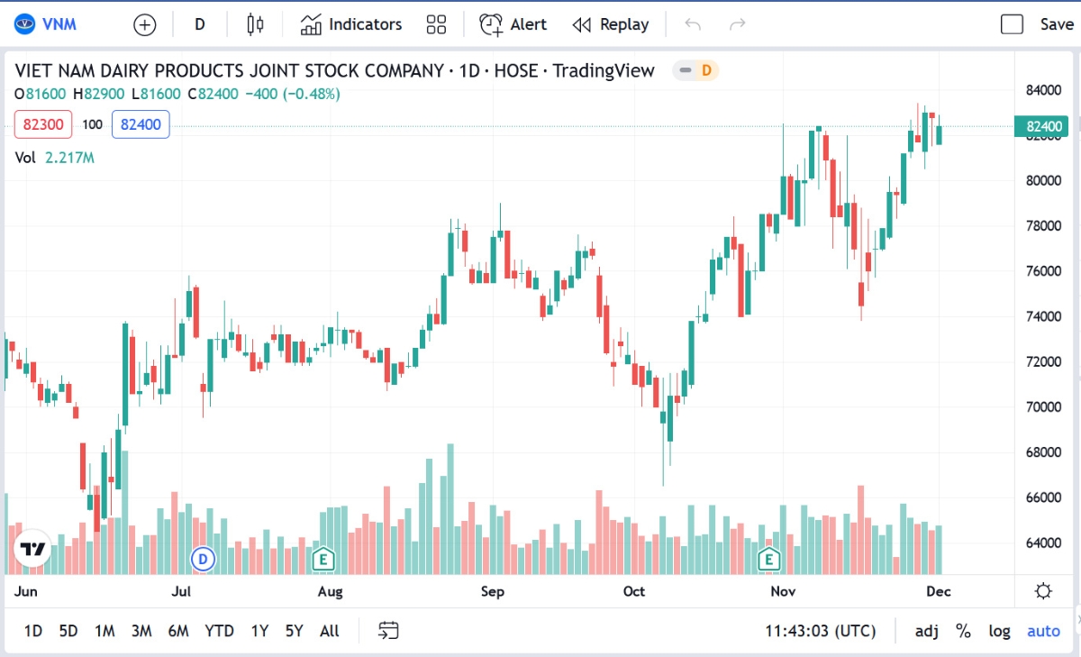Toggle the adj adjusted data option
The height and width of the screenshot is (657, 1081).
927,631
